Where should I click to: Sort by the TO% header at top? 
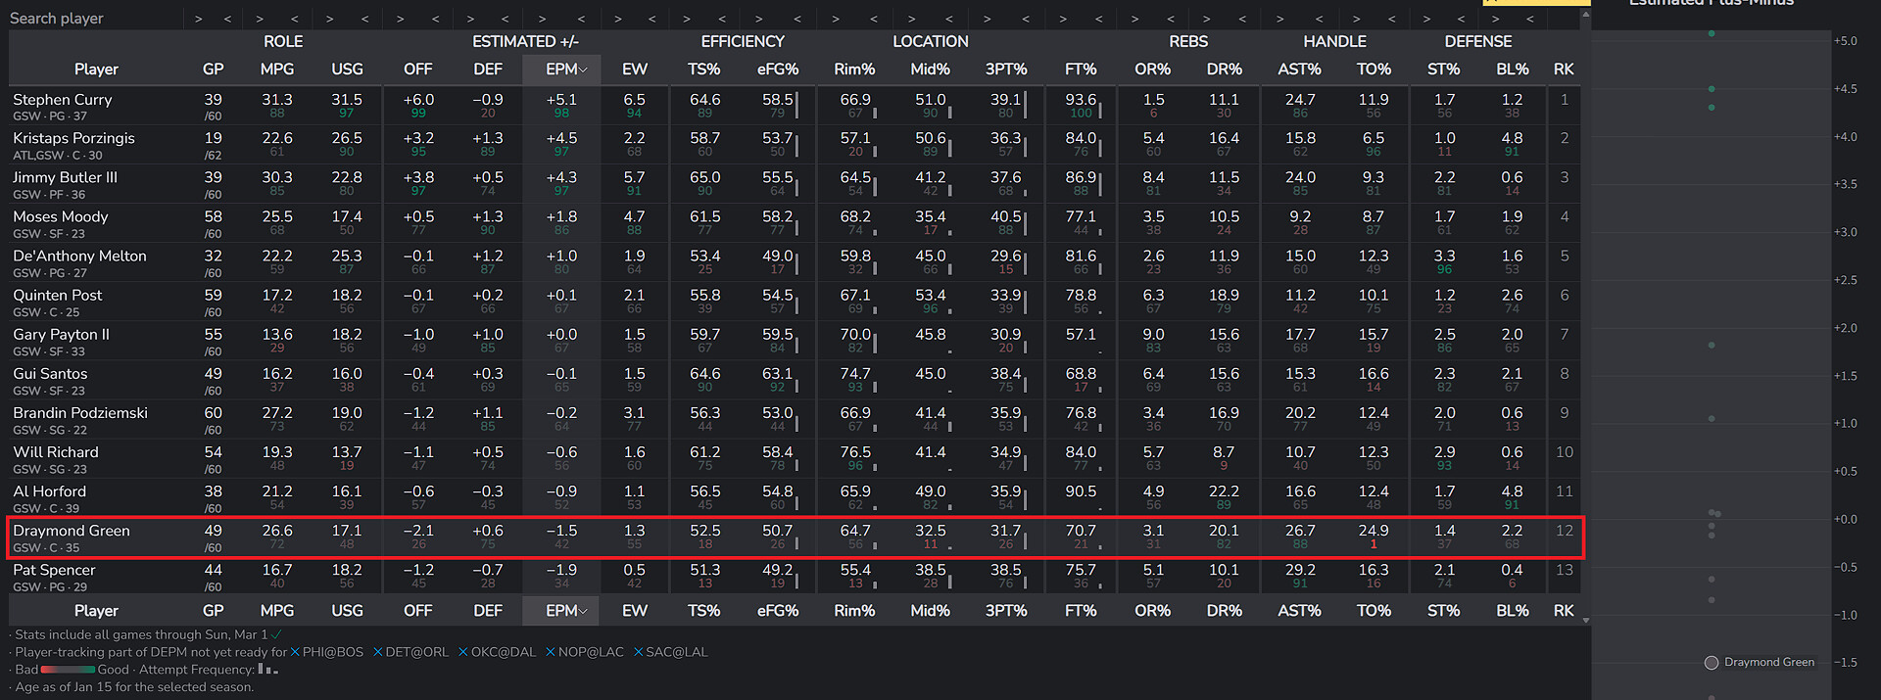click(x=1374, y=70)
